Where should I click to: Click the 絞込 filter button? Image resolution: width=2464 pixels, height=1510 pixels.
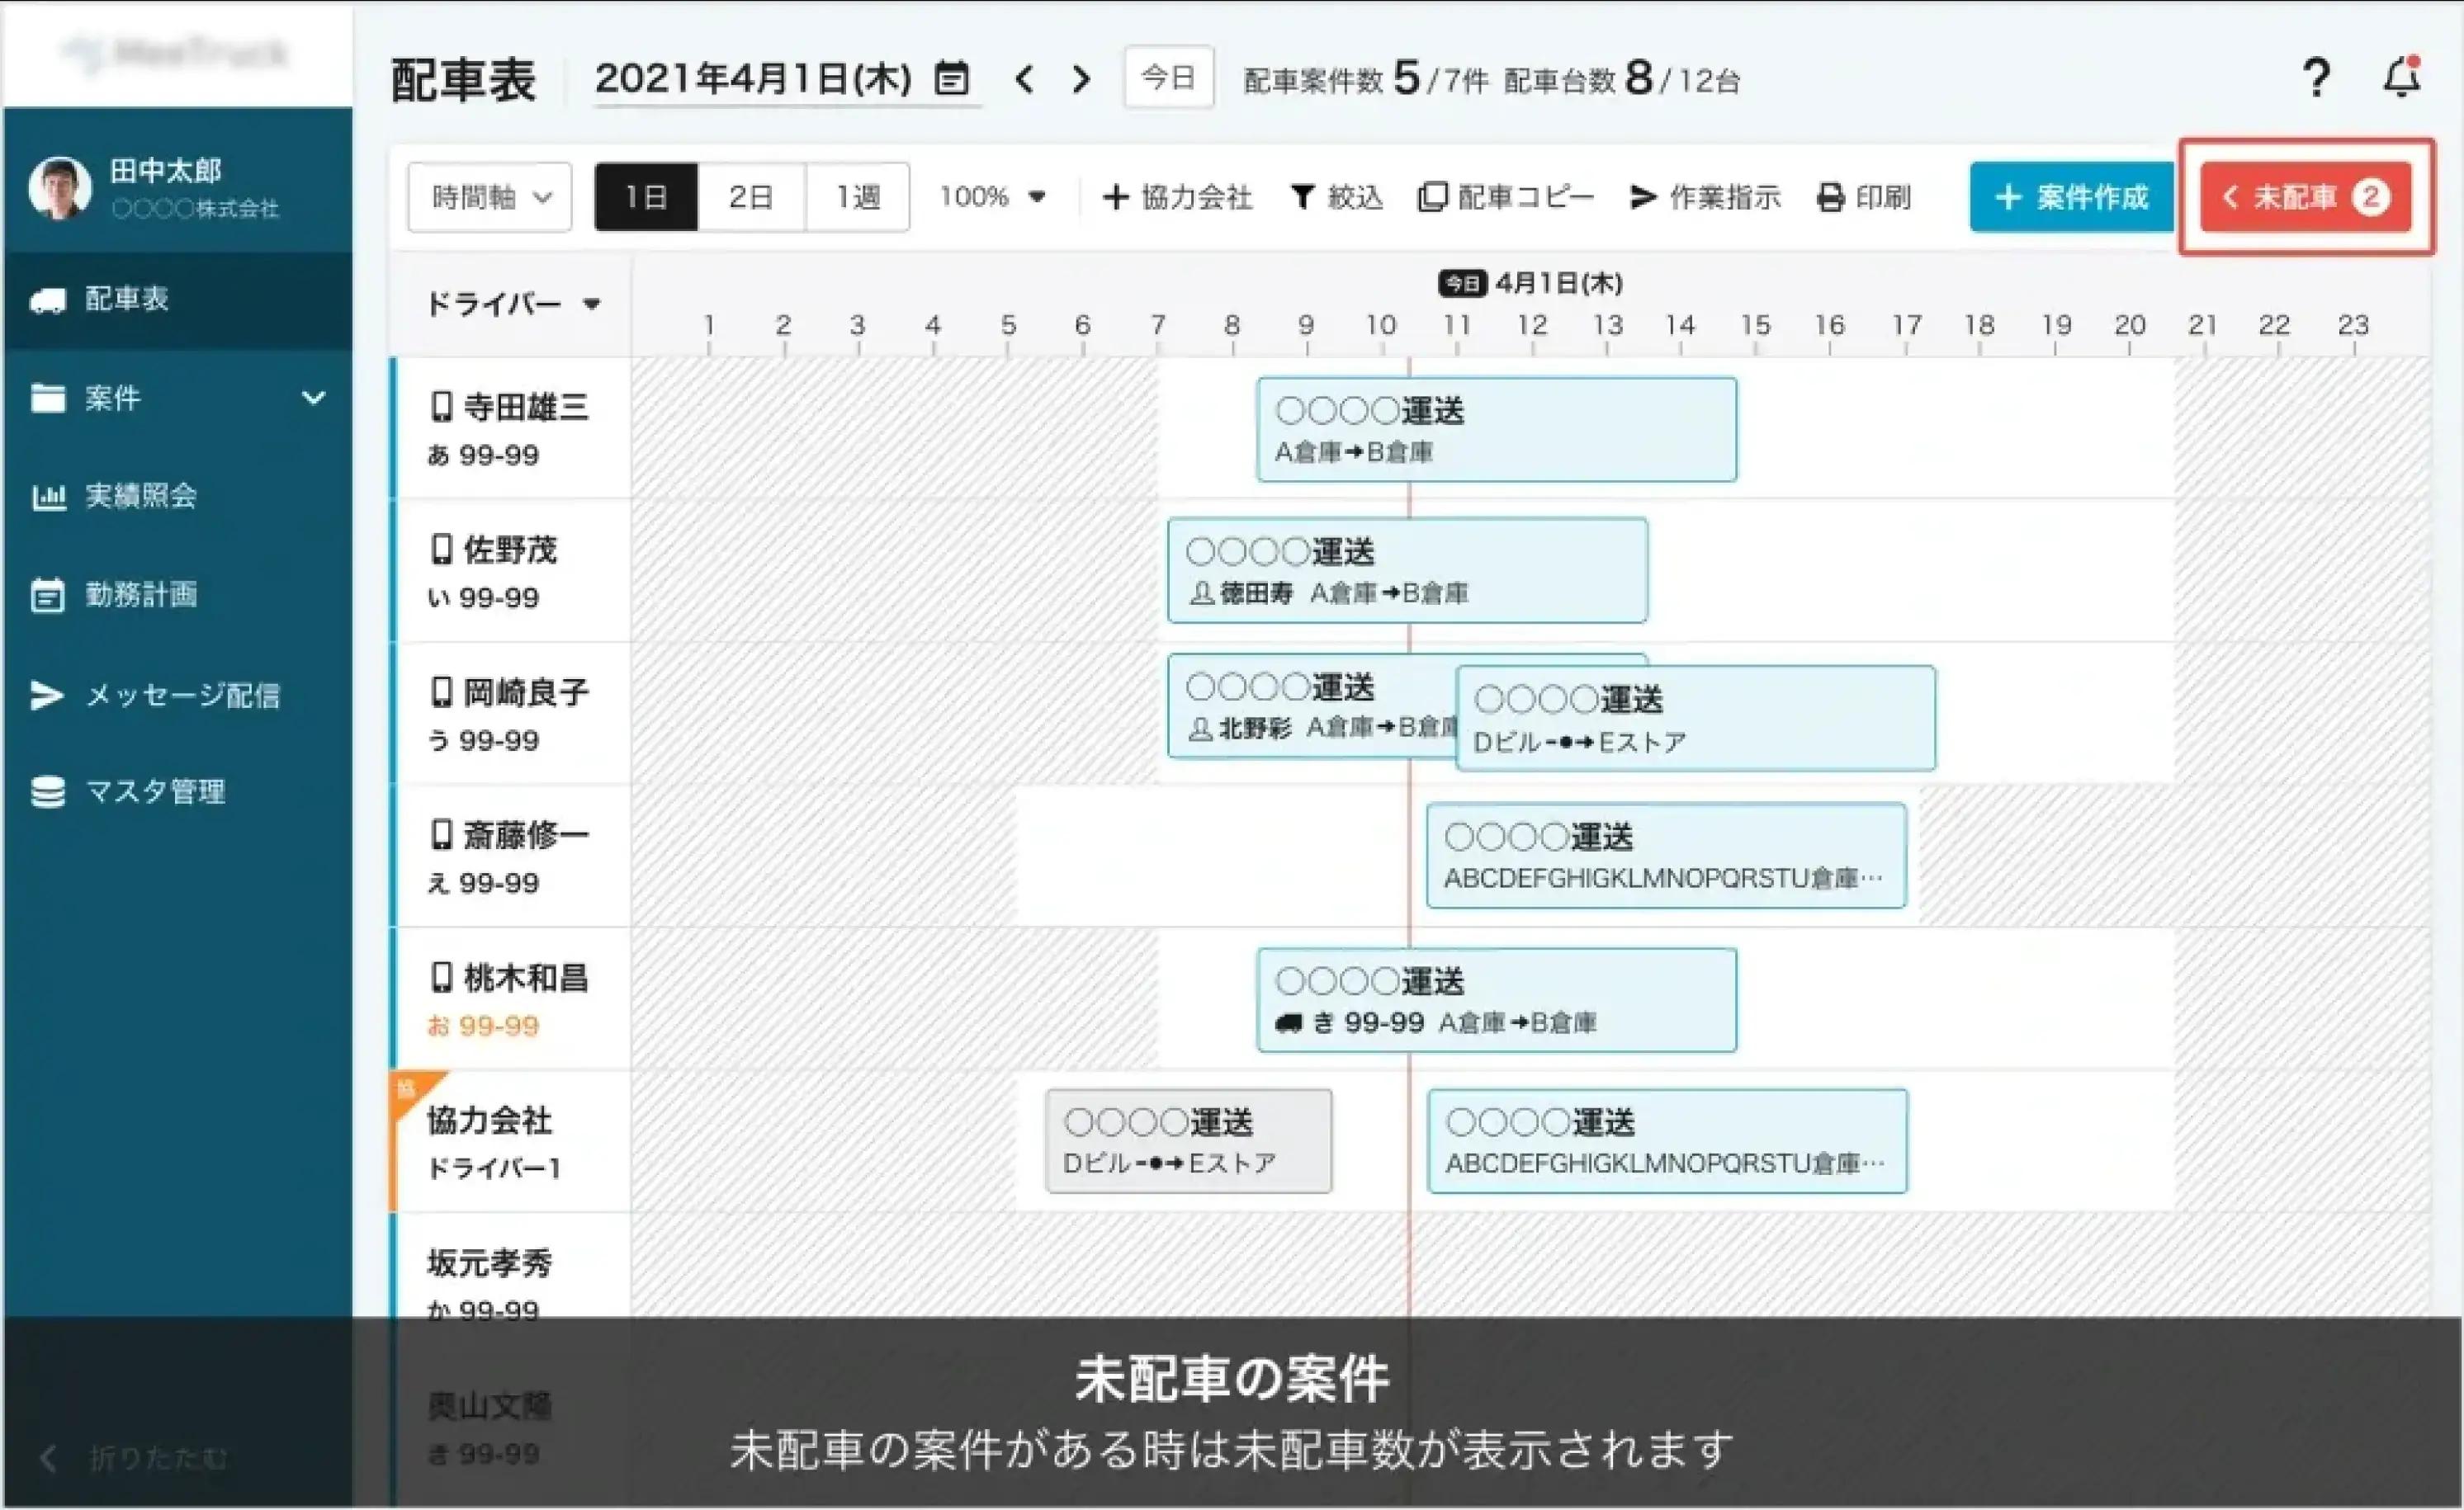[x=1336, y=197]
